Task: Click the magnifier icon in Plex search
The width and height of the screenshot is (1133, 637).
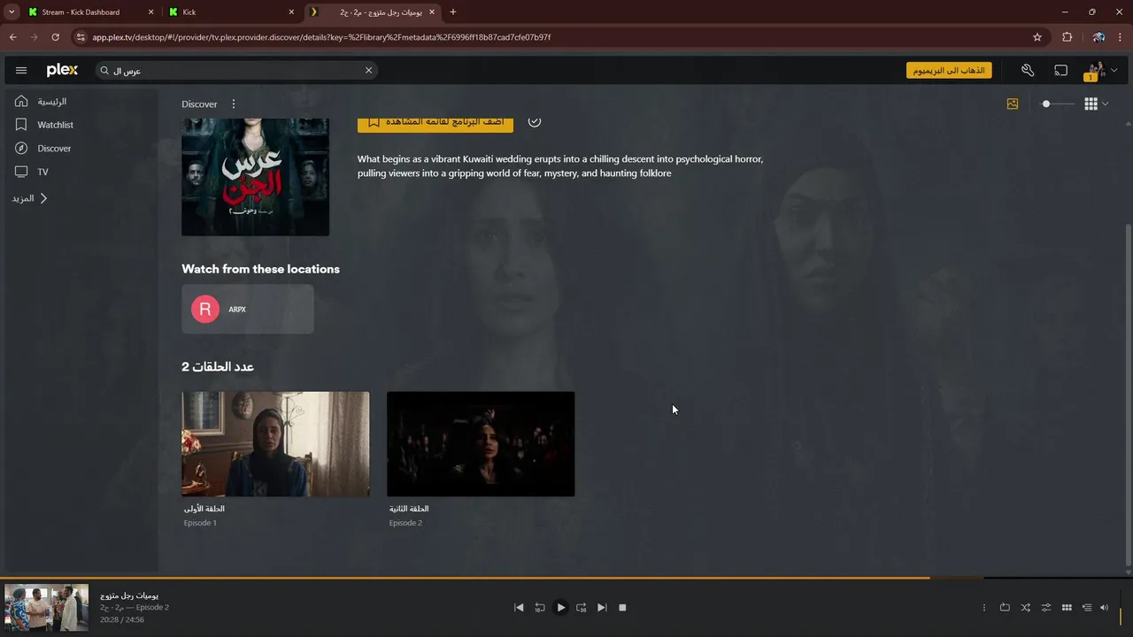Action: point(105,70)
